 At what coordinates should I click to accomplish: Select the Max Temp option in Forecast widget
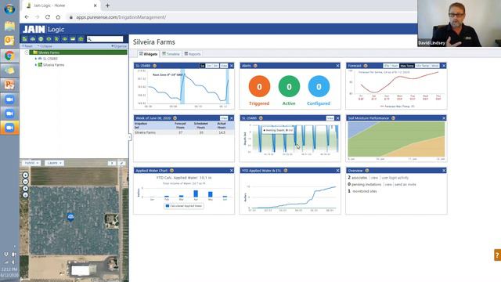click(x=407, y=66)
